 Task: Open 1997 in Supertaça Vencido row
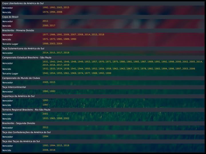point(45,105)
